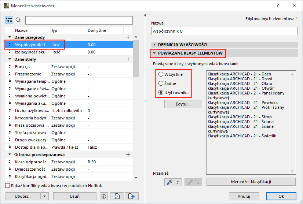The image size is (303, 204).
Task: Open the Utwórz dropdown arrow
Action: (x=45, y=196)
